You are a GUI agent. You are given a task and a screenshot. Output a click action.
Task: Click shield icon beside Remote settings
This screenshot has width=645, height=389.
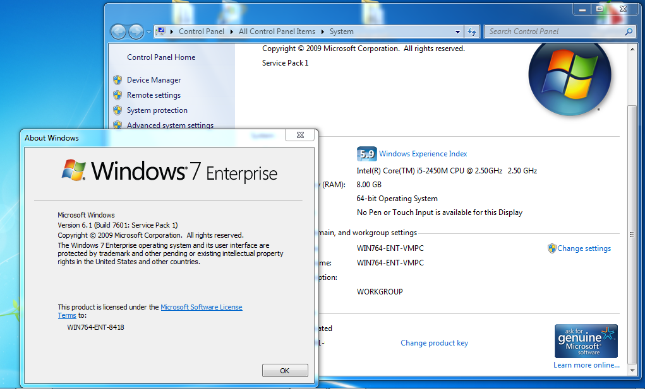tap(118, 95)
